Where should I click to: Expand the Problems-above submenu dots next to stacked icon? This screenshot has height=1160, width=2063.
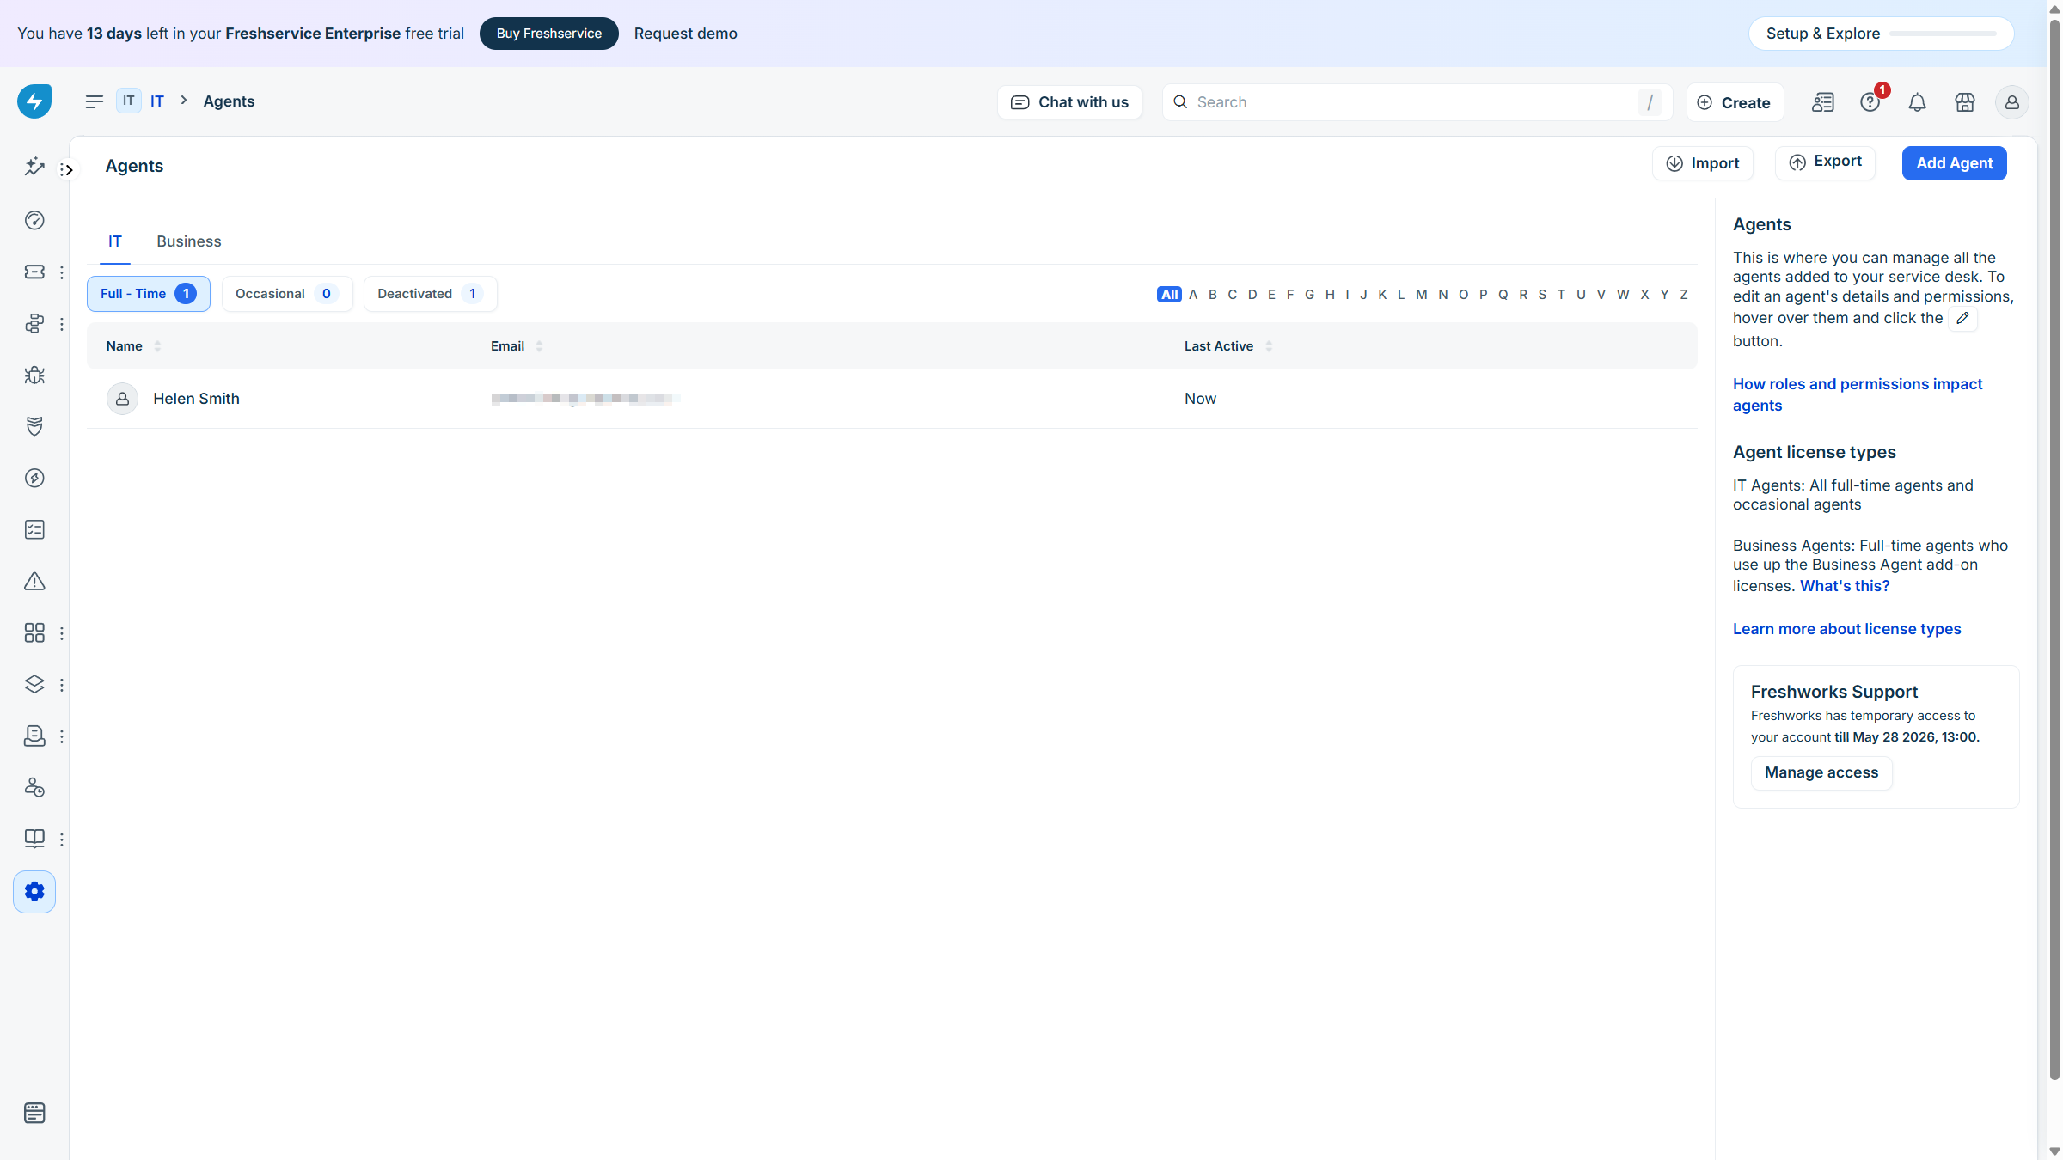(62, 324)
